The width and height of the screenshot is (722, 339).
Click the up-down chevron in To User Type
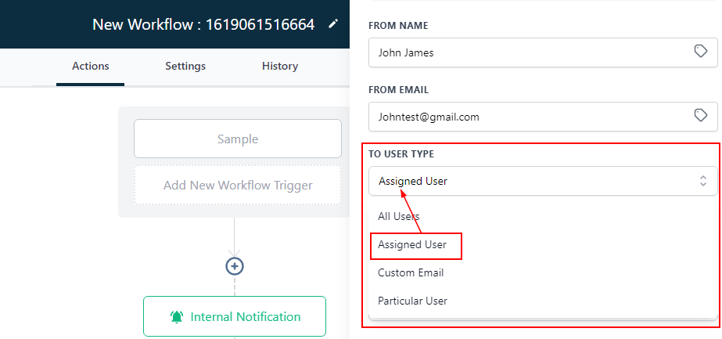click(702, 181)
